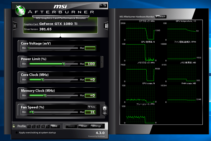The image size is (211, 141).
Task: Detach the Hardware Monitor panel
Action: [161, 17]
